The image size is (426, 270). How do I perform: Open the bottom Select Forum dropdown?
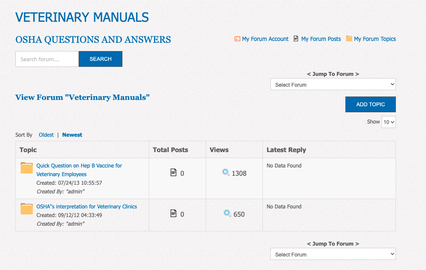(x=333, y=254)
